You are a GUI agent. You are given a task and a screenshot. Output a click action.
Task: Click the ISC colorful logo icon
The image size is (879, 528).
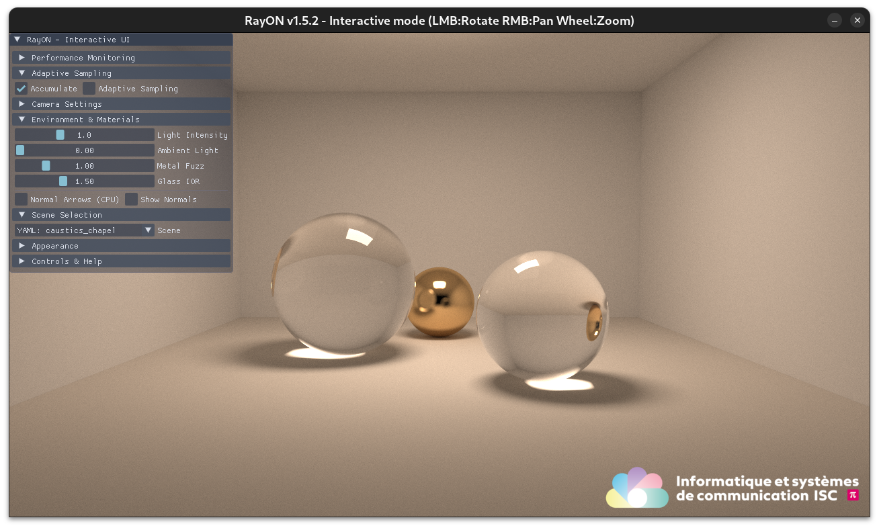636,488
